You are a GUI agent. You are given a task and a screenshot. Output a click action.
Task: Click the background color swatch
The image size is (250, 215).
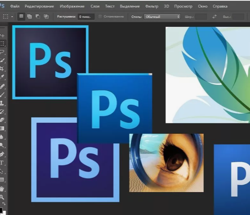click(x=4, y=213)
